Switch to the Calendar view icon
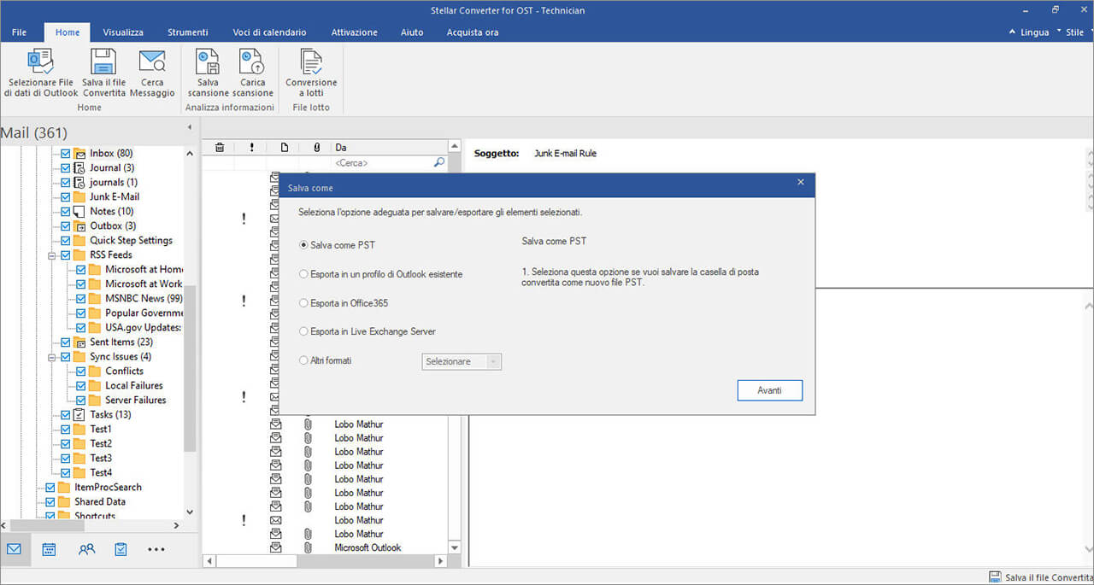1094x585 pixels. coord(50,549)
